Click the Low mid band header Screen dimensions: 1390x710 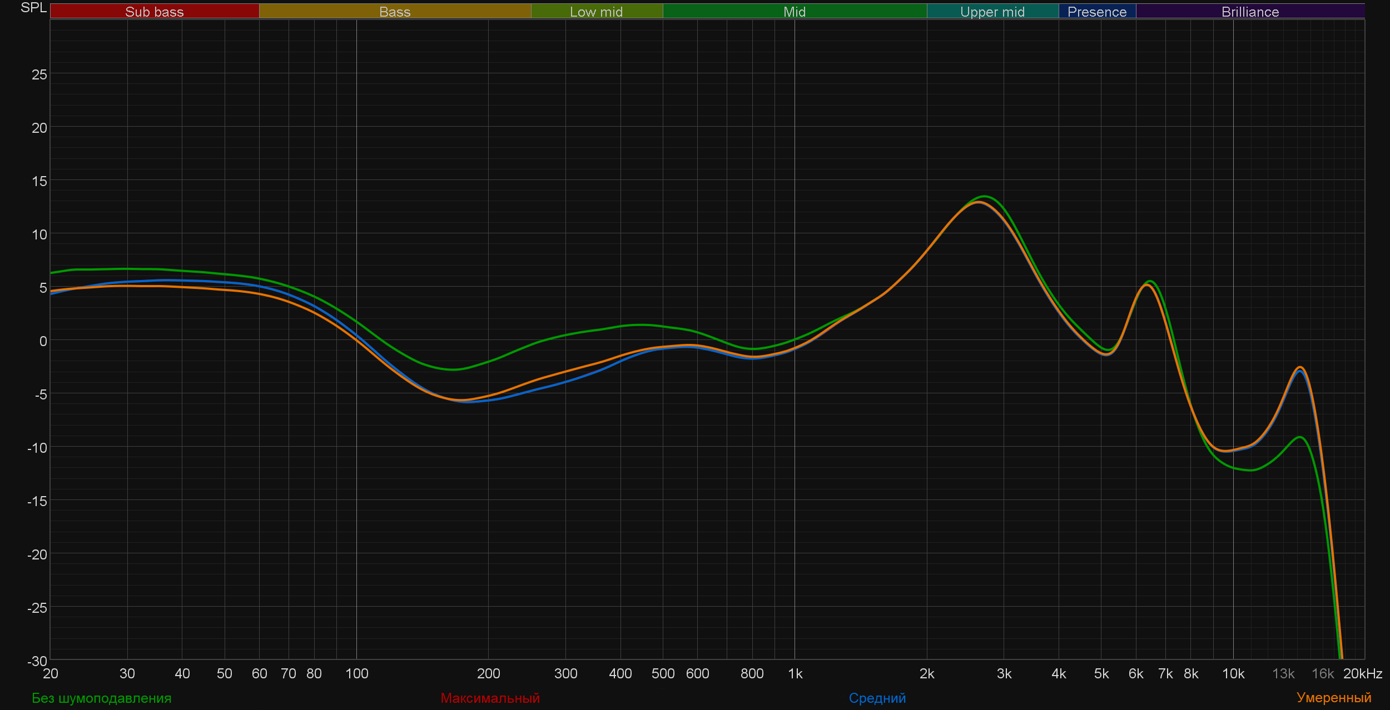[596, 12]
